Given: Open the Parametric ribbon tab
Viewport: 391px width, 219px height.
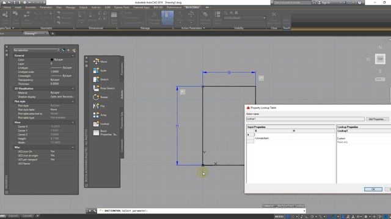Looking at the screenshot, I should (x=46, y=7).
